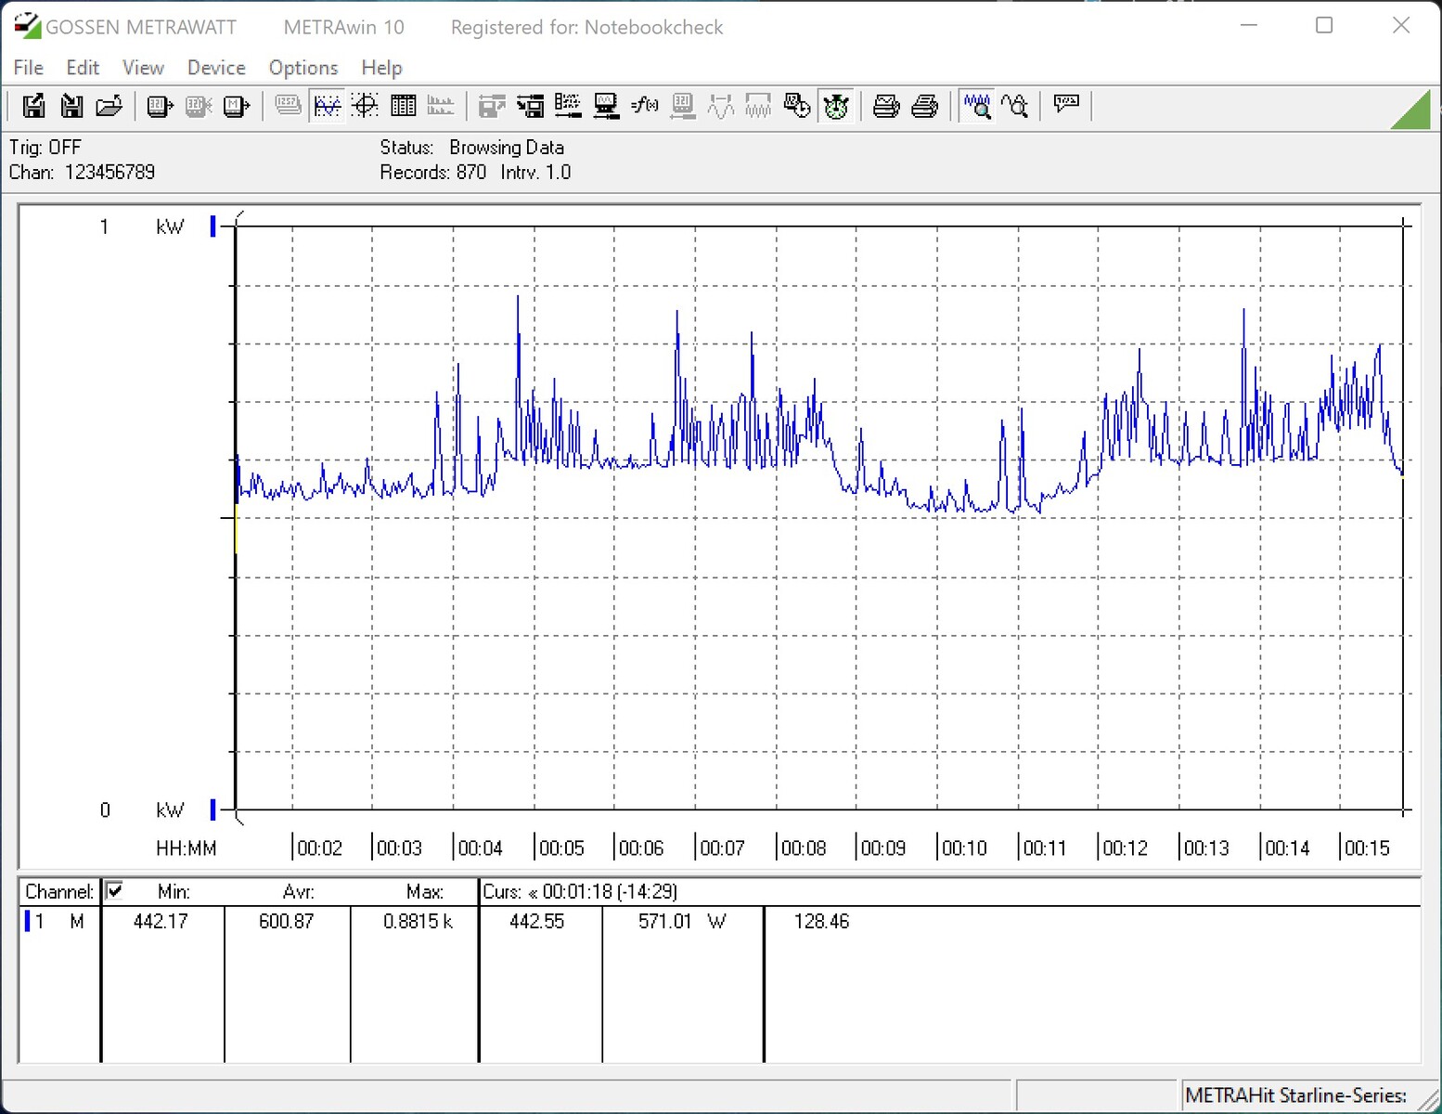Click the greyed instrument setup display icon
Image resolution: width=1442 pixels, height=1114 pixels.
click(x=683, y=106)
